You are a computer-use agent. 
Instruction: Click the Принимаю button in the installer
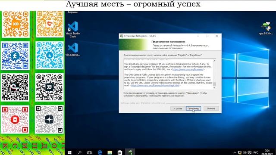(193, 108)
